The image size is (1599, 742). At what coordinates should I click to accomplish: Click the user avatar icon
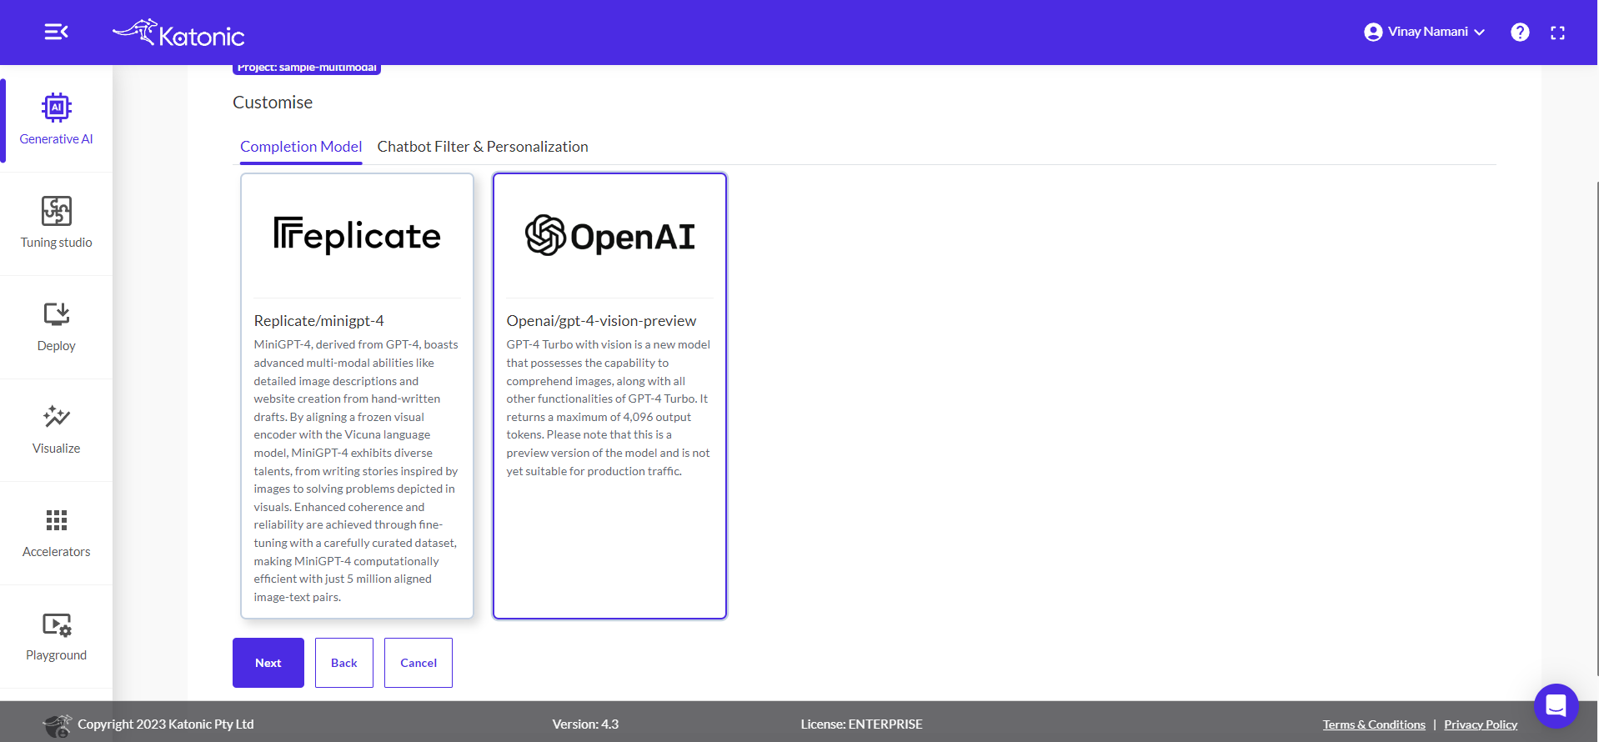click(x=1373, y=32)
